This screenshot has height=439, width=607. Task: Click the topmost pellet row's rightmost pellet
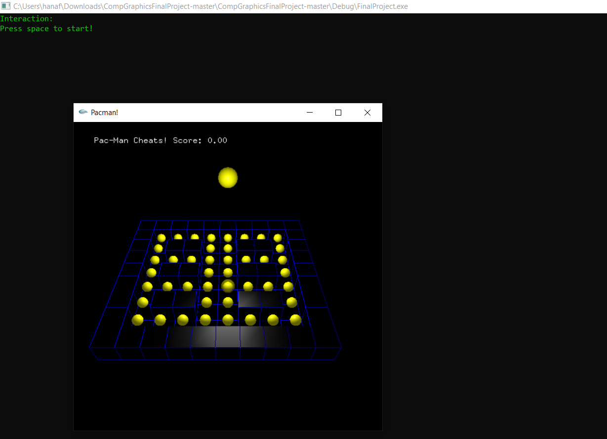click(x=277, y=238)
